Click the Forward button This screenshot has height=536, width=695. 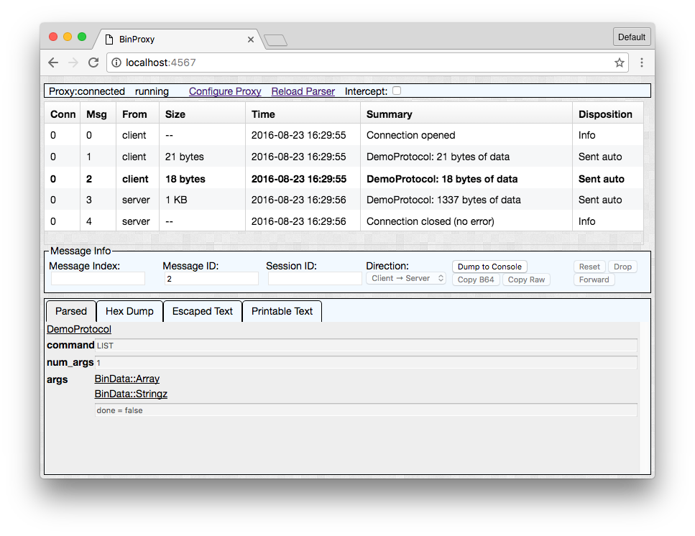pos(594,279)
